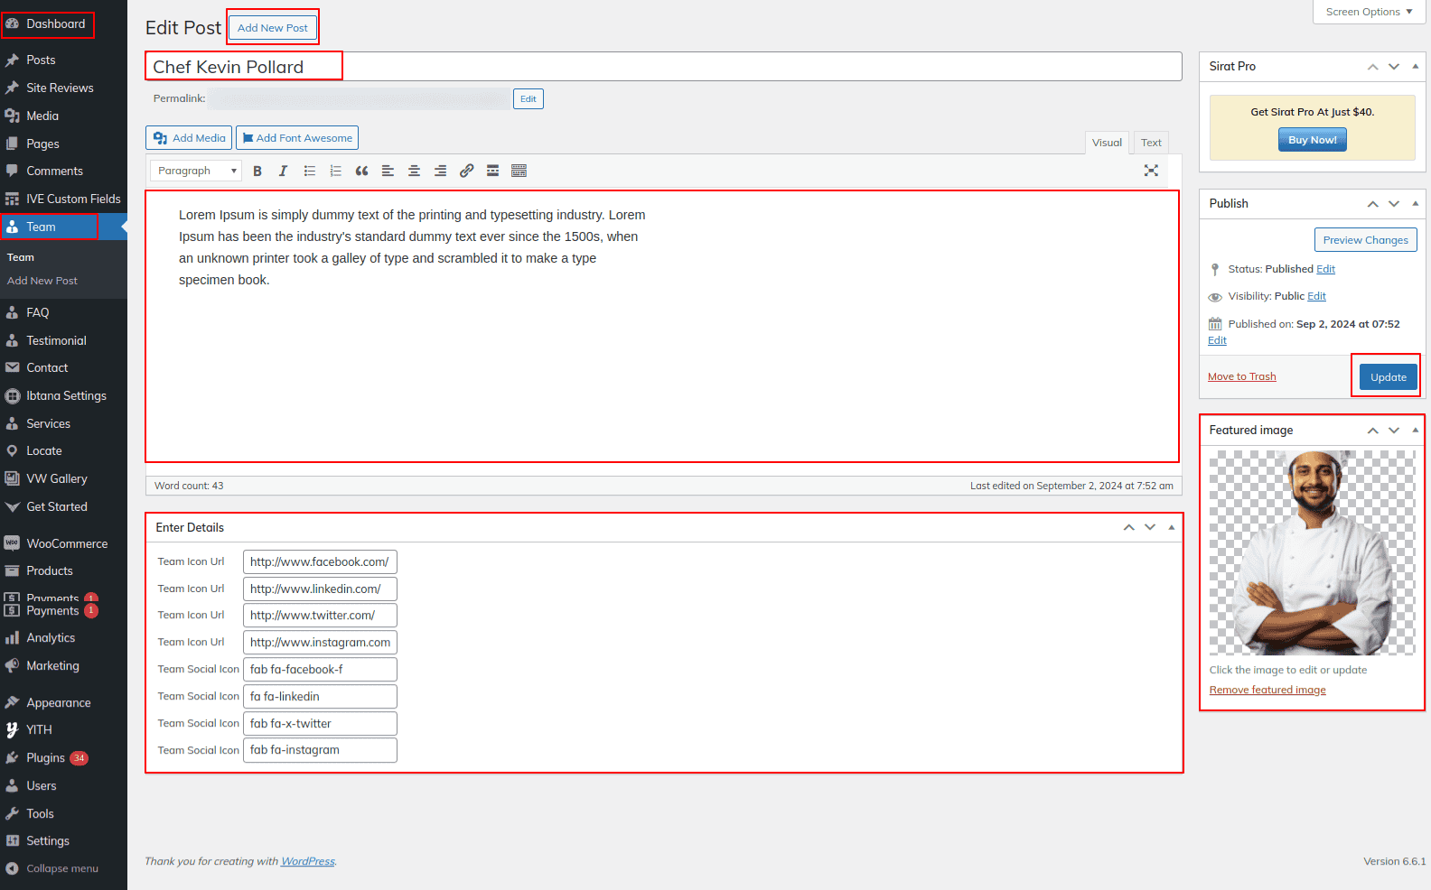Click the Update button
This screenshot has width=1431, height=890.
pyautogui.click(x=1388, y=377)
